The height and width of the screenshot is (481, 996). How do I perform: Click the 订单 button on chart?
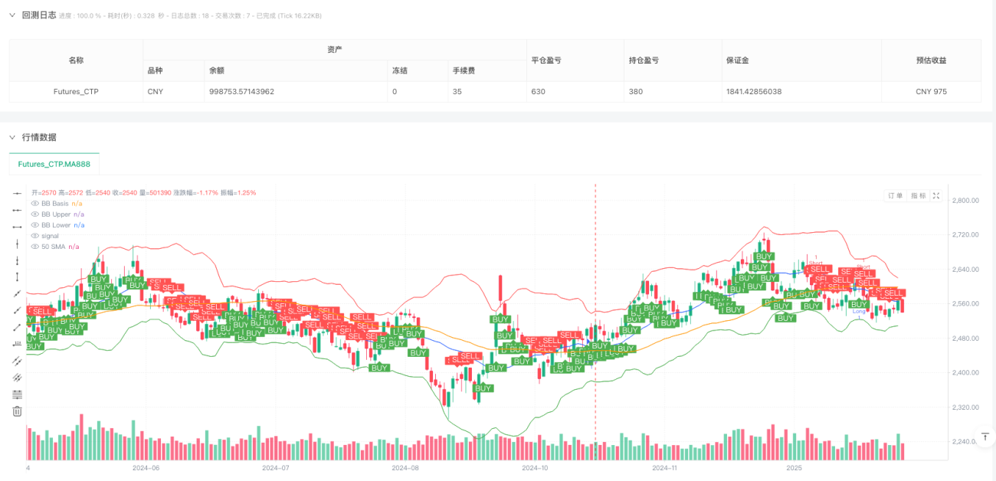coord(896,196)
